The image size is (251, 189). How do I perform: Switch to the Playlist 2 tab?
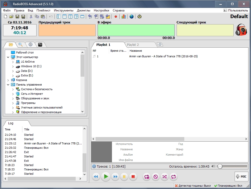(x=133, y=45)
